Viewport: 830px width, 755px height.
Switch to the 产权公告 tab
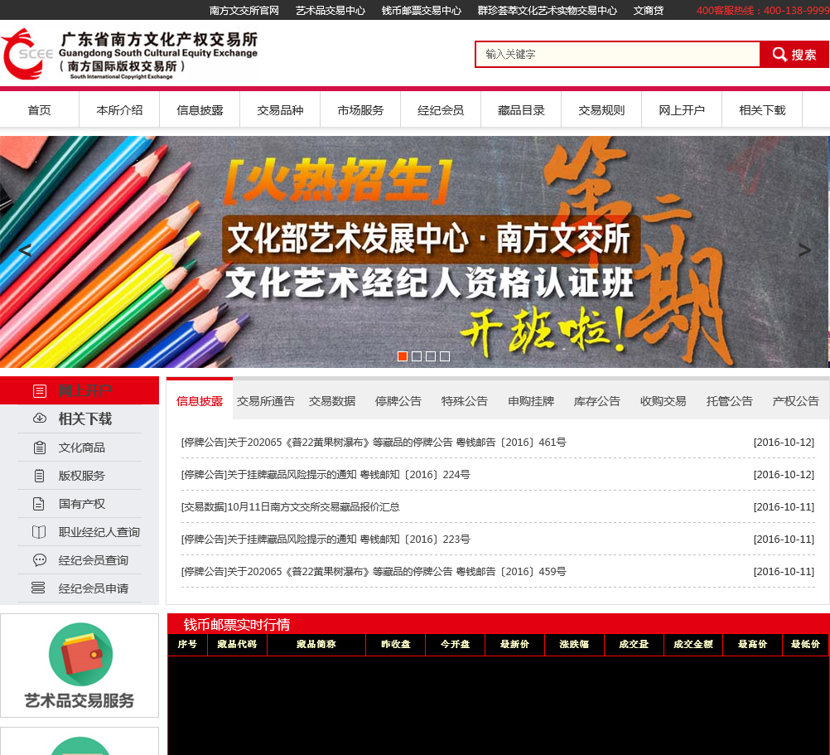[795, 401]
